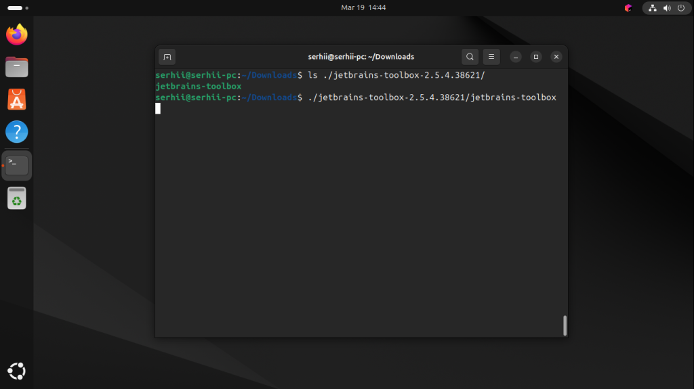Open the Trash from dock
The height and width of the screenshot is (389, 694).
[17, 198]
